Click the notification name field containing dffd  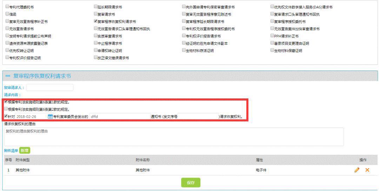click(x=120, y=117)
